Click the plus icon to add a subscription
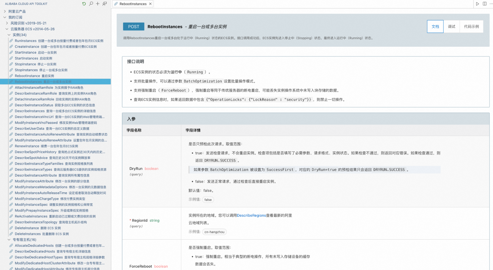The image size is (493, 270). (x=98, y=4)
